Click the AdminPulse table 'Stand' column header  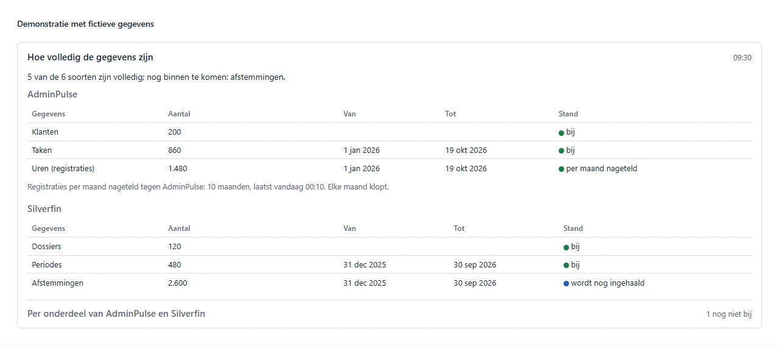coord(568,114)
